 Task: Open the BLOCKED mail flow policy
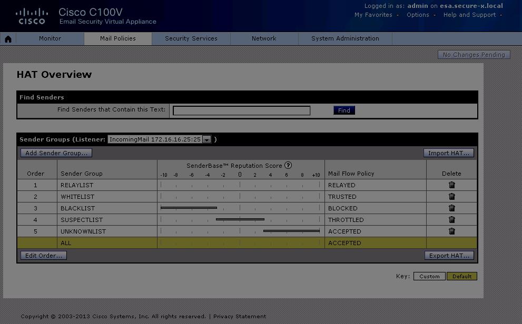[x=342, y=208]
